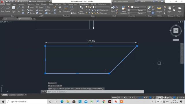Activate the Scale command
Image resolution: width=185 pixels, height=104 pixels.
click(x=39, y=13)
